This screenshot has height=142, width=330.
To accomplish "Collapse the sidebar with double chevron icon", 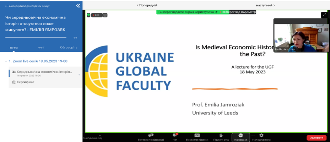I will click(x=78, y=6).
